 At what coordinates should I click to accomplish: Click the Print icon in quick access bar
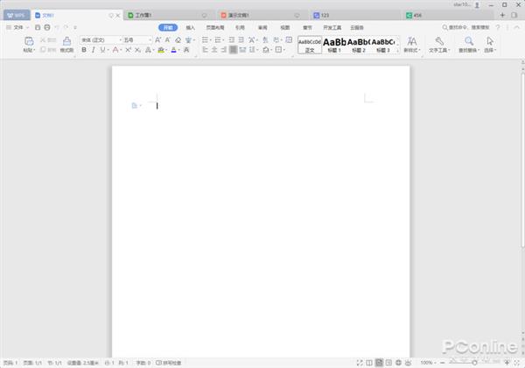click(47, 27)
